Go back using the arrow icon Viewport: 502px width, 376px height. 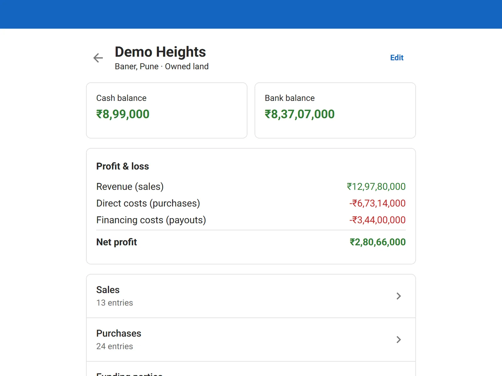[x=98, y=58]
